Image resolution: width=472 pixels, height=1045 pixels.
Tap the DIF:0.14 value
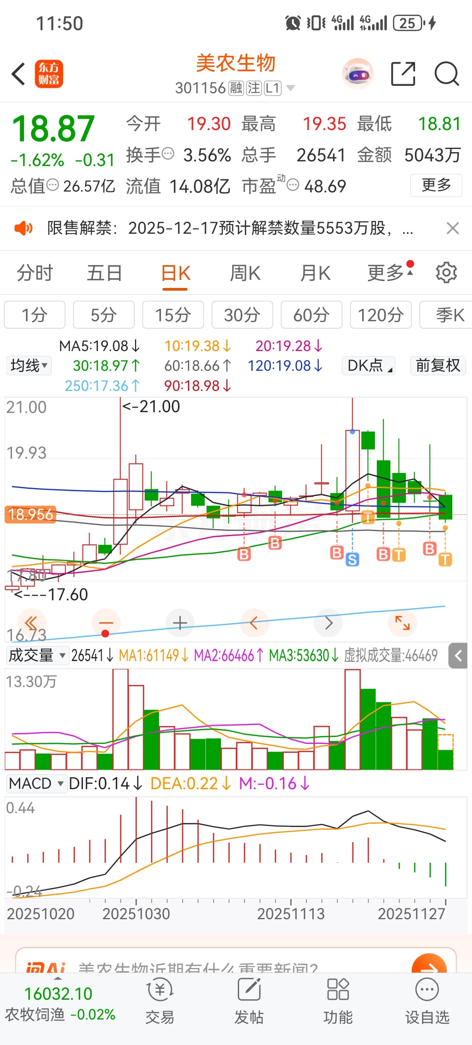pos(106,783)
